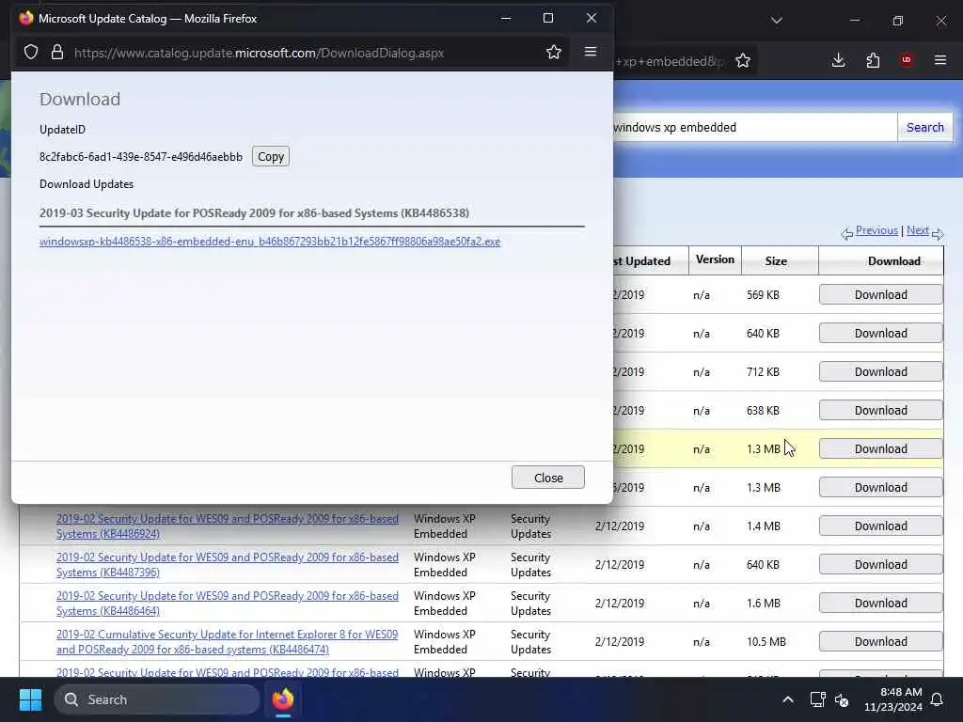This screenshot has width=963, height=722.
Task: Open Firefox downloads panel arrow icon
Action: 838,60
